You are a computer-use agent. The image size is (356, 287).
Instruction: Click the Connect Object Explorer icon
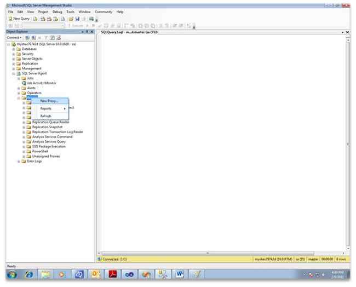pyautogui.click(x=27, y=38)
